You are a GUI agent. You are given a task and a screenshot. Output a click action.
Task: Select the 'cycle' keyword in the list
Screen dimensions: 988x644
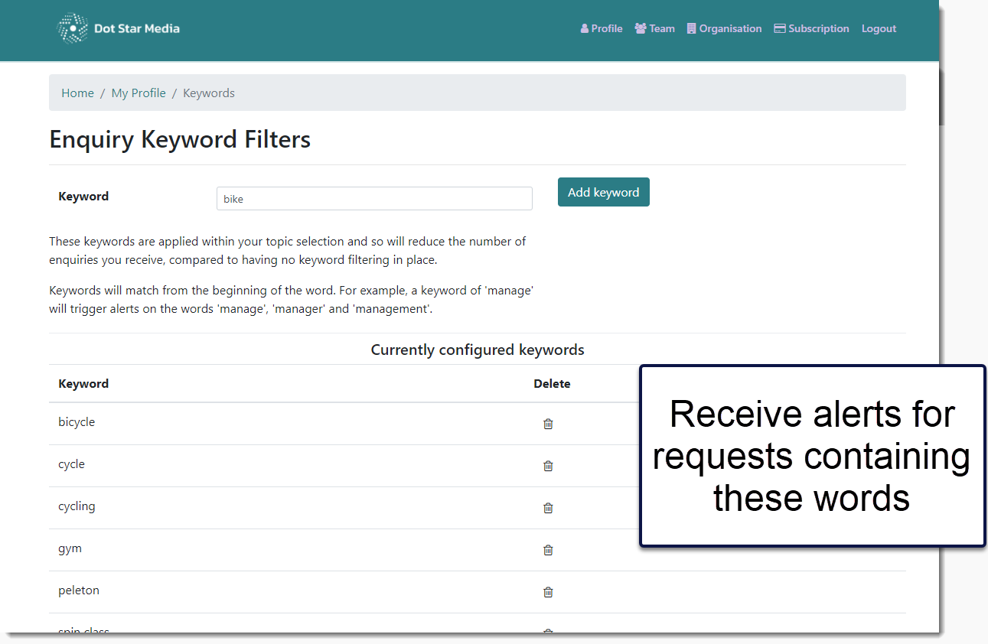coord(71,463)
